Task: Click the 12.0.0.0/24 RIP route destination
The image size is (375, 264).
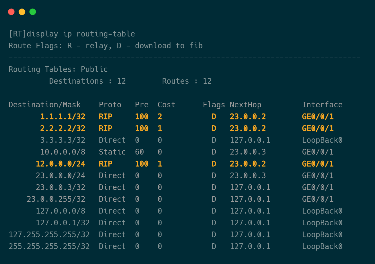Action: pyautogui.click(x=61, y=164)
